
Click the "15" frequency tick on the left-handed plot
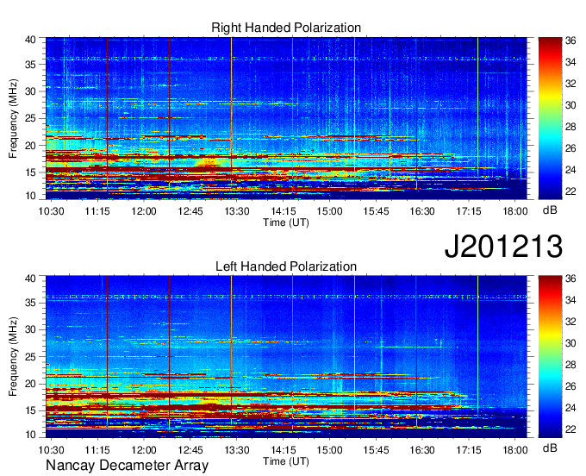(x=30, y=411)
